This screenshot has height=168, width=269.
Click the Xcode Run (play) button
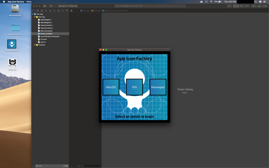tap(45, 6)
